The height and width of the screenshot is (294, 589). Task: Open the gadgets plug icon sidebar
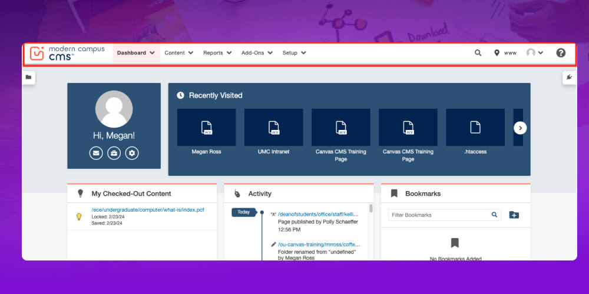569,77
